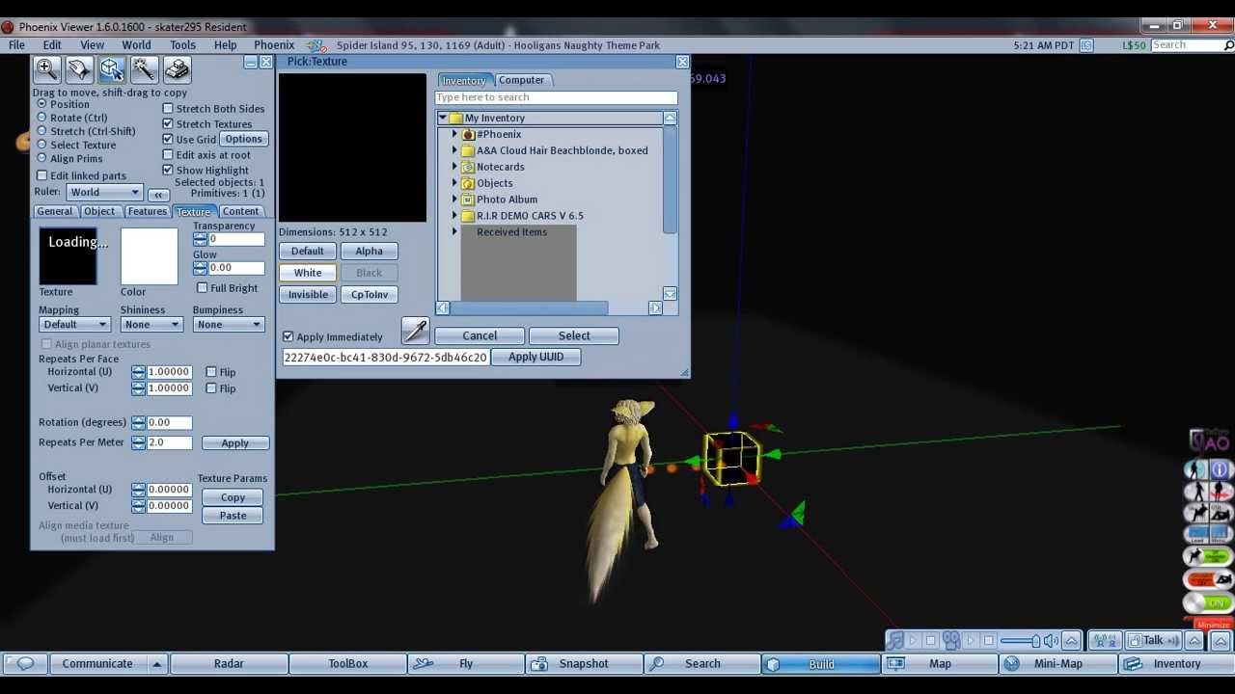
Task: Click the info icon on AO HUD
Action: click(x=1220, y=470)
